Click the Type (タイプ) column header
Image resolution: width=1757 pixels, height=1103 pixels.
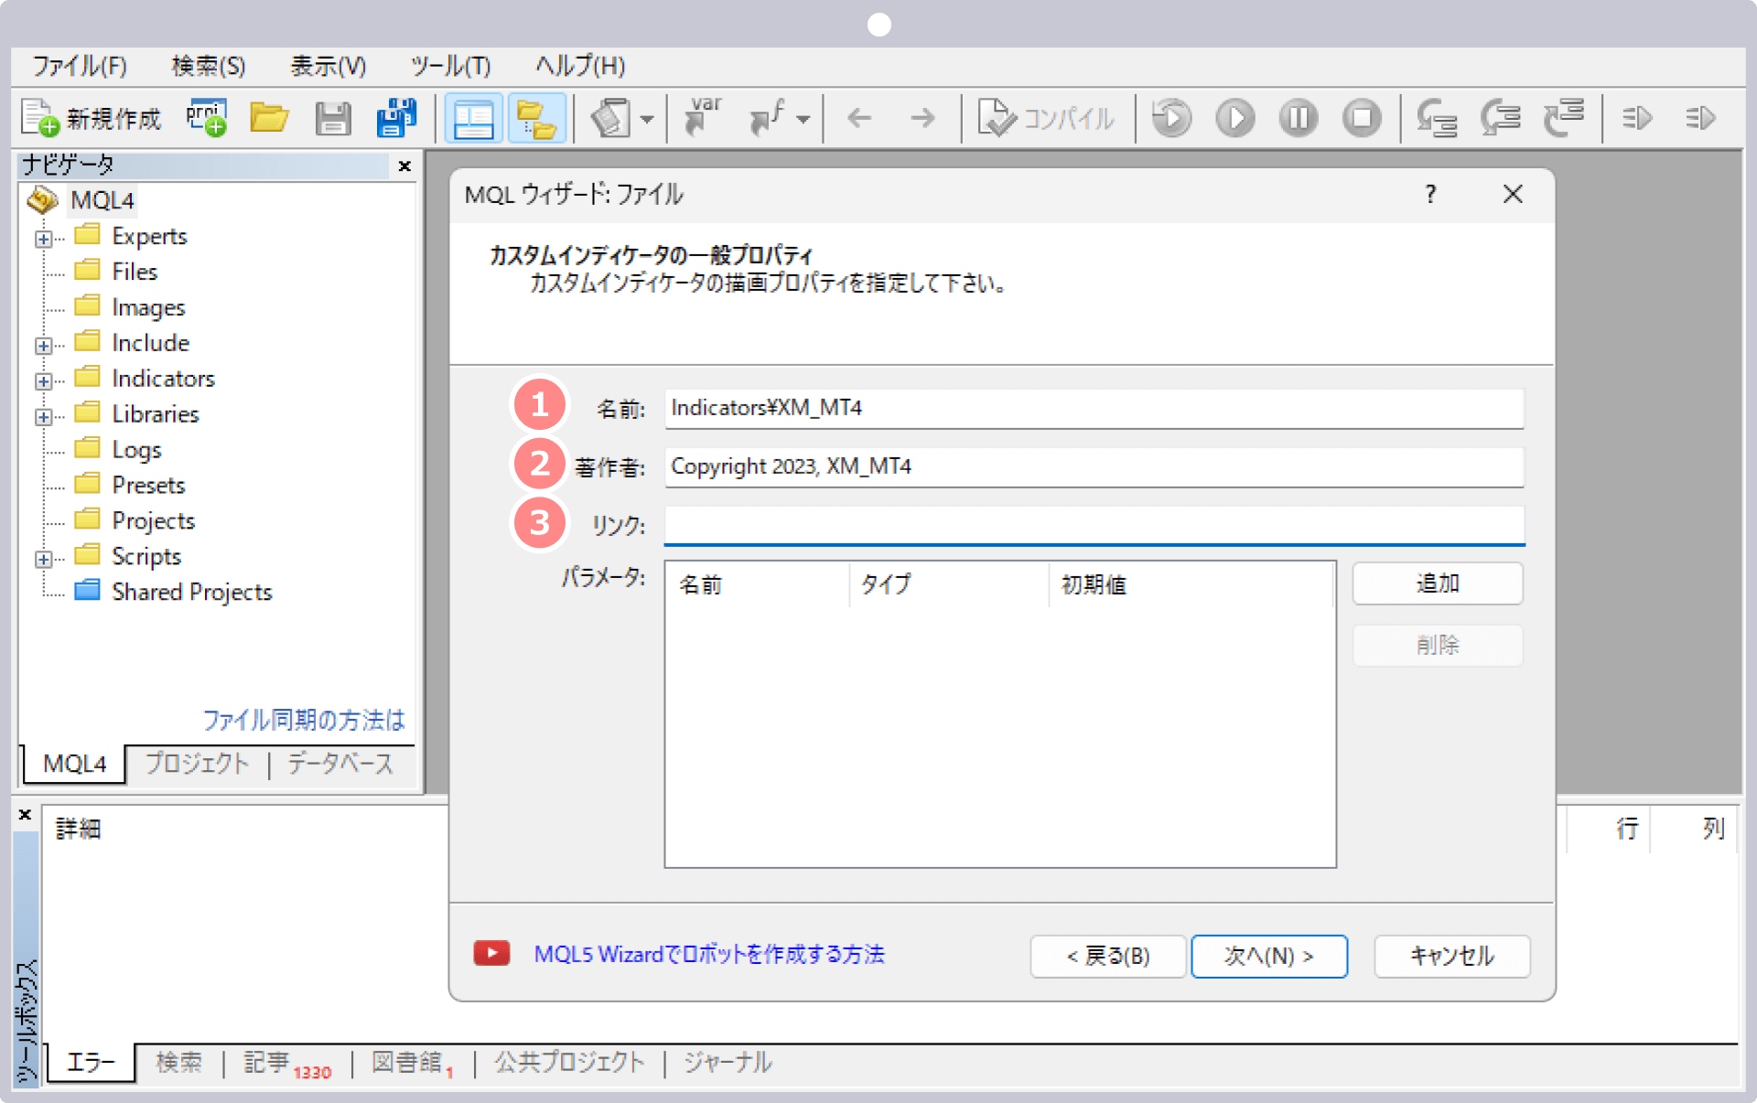tap(949, 584)
